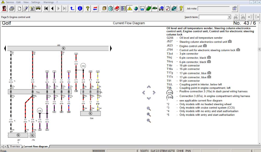Click the red-blue swap arrows icon
The height and width of the screenshot is (152, 261).
point(95,9)
